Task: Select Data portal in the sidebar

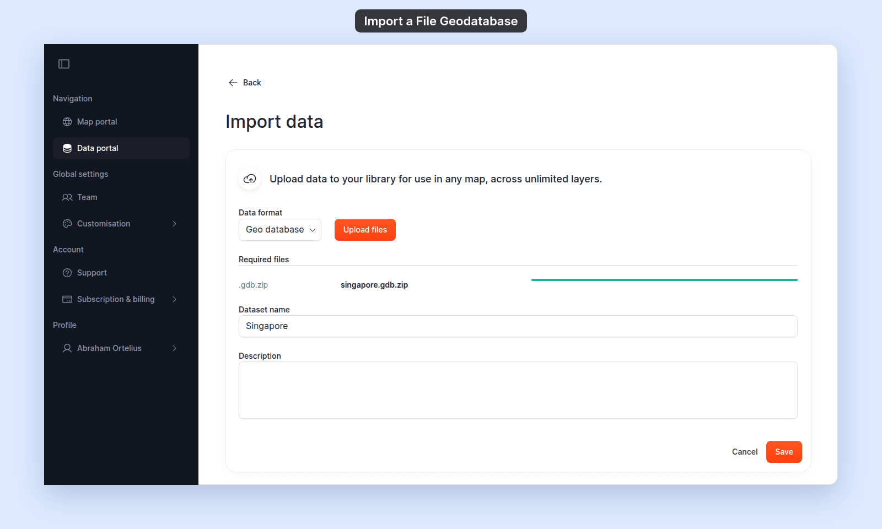Action: (x=121, y=148)
